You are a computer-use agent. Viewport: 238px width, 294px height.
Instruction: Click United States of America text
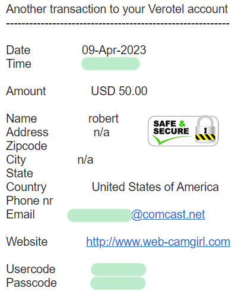coord(156,187)
